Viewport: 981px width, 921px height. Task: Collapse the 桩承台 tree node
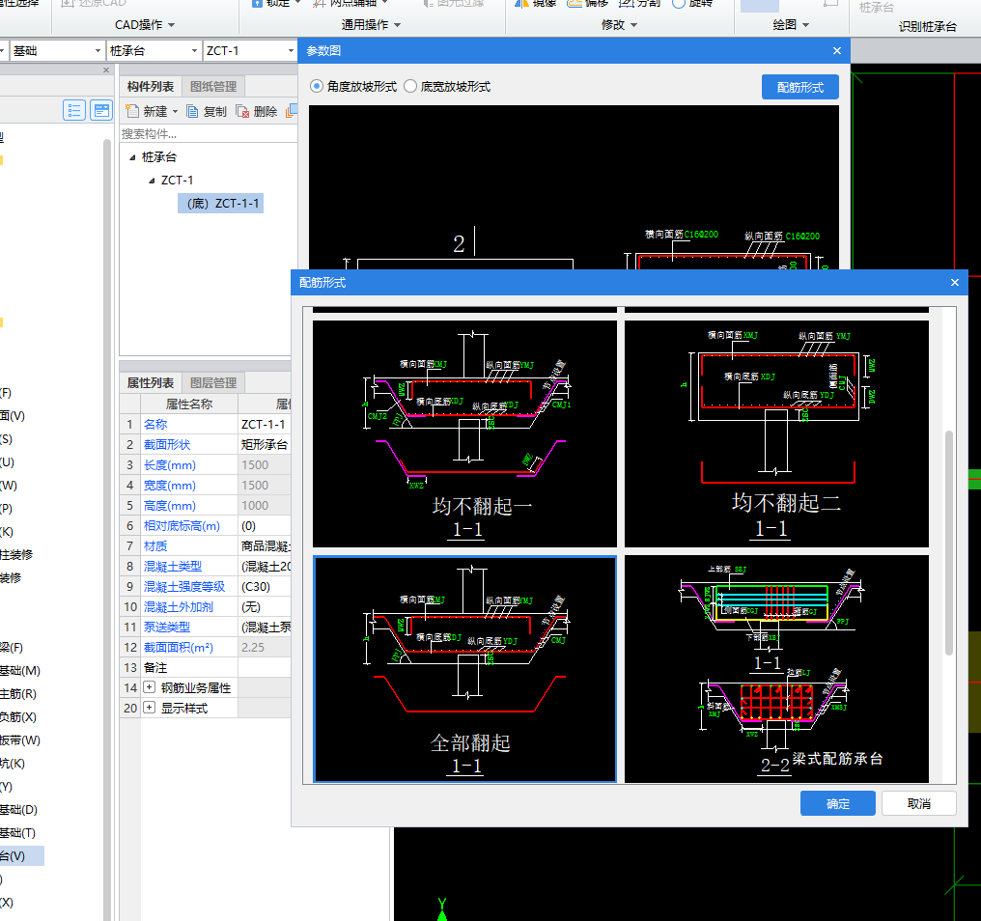(x=132, y=157)
